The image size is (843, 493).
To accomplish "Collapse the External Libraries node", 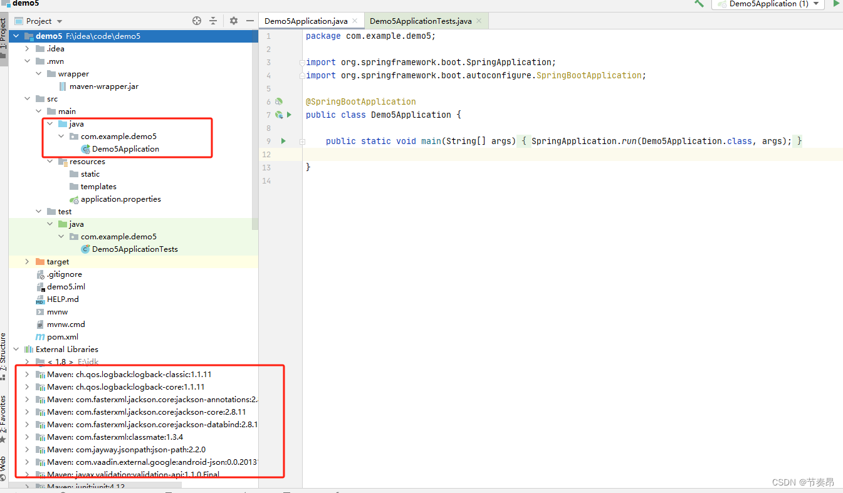I will [x=16, y=350].
